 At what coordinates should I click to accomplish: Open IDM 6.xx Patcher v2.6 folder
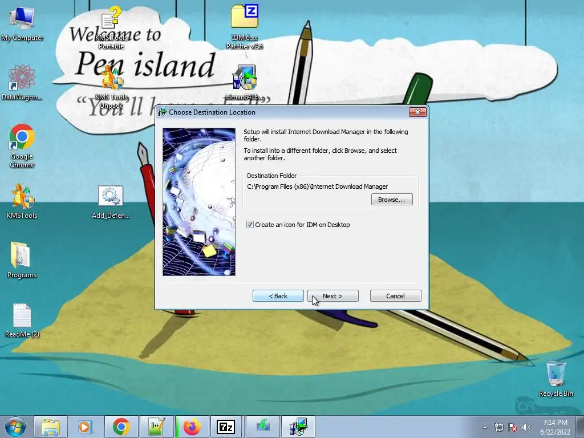pos(244,27)
